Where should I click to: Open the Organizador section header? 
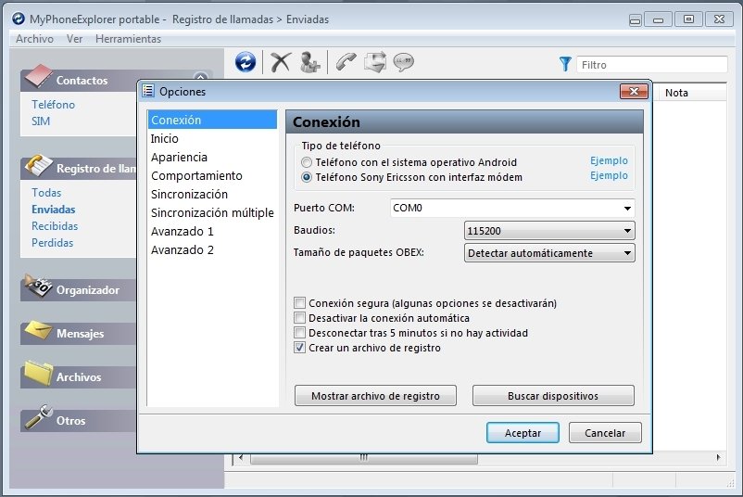tap(79, 289)
